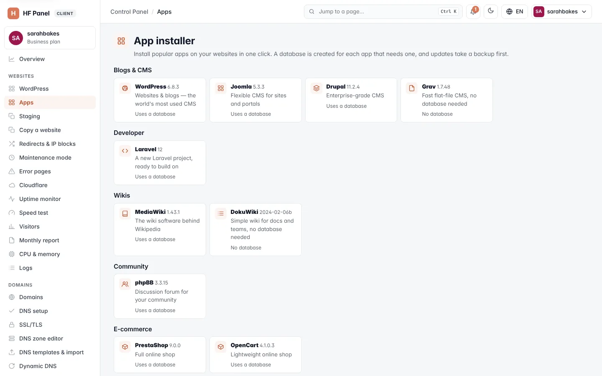Click the phpBB 3.3.15 title

(x=151, y=282)
